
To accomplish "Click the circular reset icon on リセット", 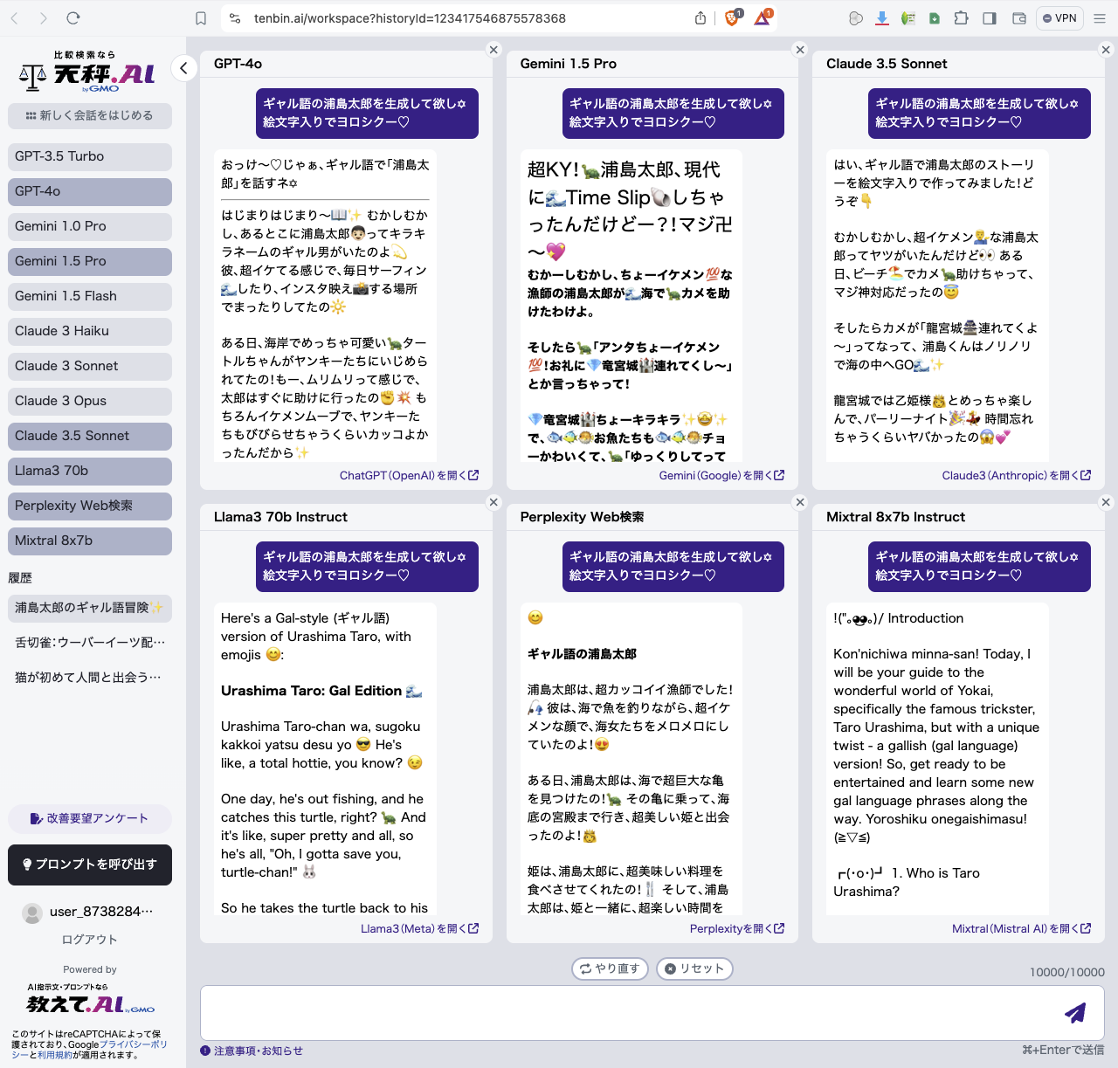I will pos(670,968).
